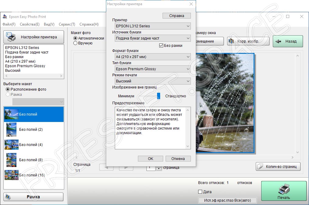Viewport: 309px width, 205px height.
Task: Click 'EPSON L312 Series' in settings summary
Action: [22, 48]
